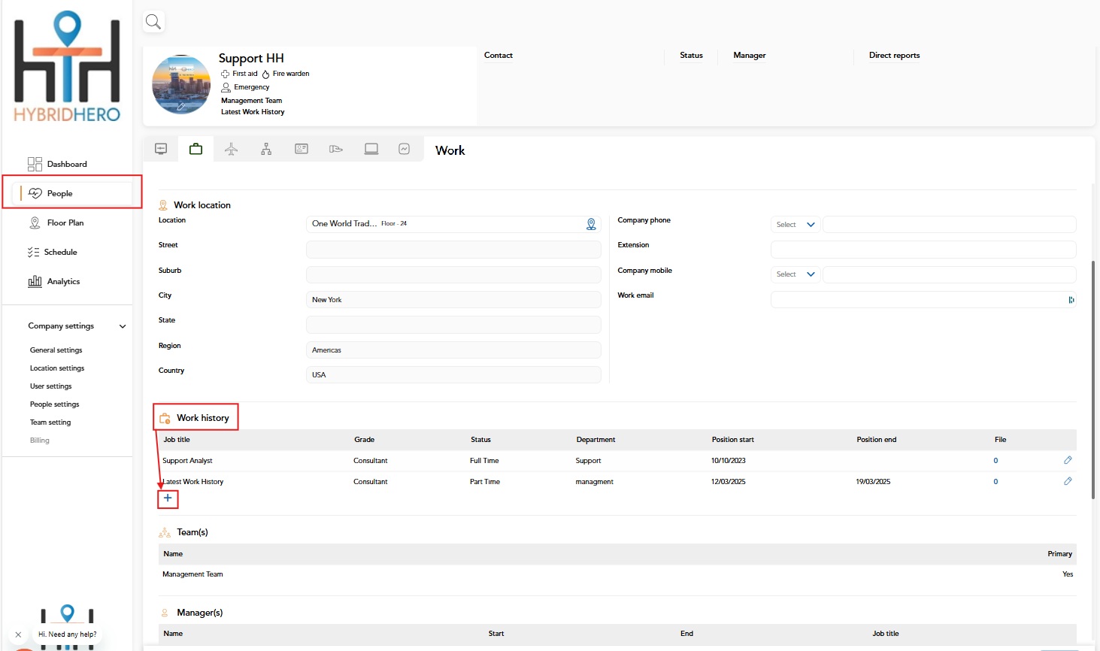
Task: Click the Position start column header
Action: 733,440
